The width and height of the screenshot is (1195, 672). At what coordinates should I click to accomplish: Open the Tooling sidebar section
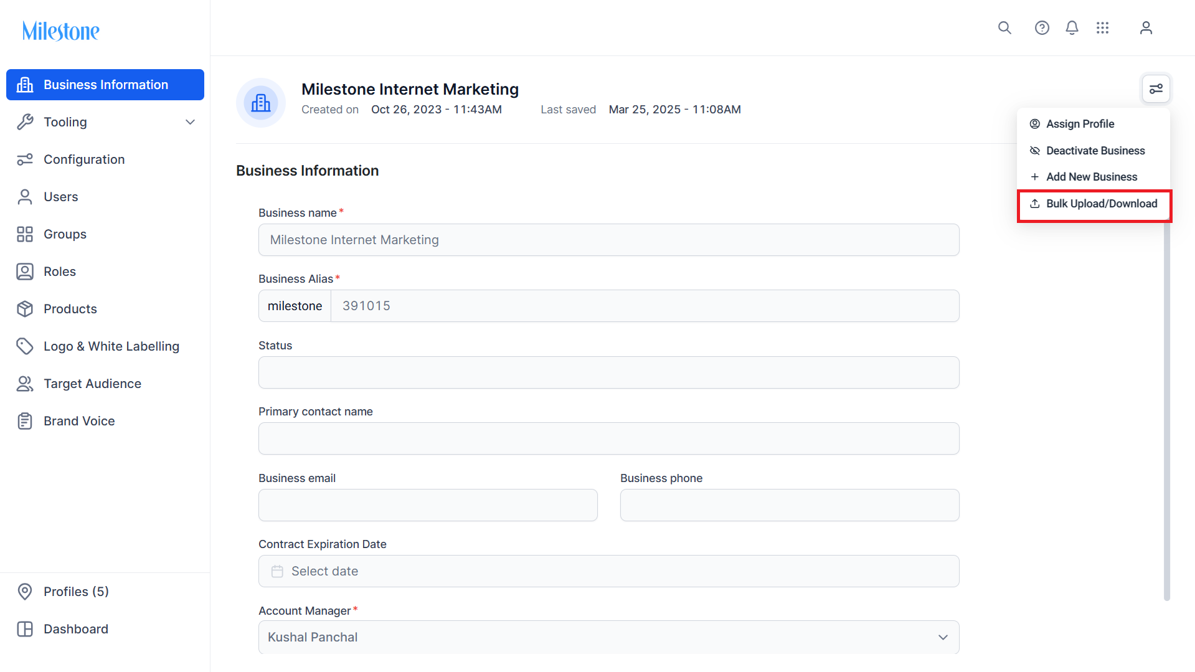click(x=105, y=122)
